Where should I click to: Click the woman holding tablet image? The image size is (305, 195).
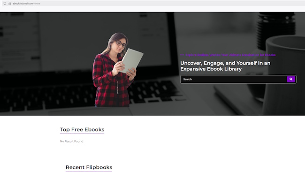(118, 70)
